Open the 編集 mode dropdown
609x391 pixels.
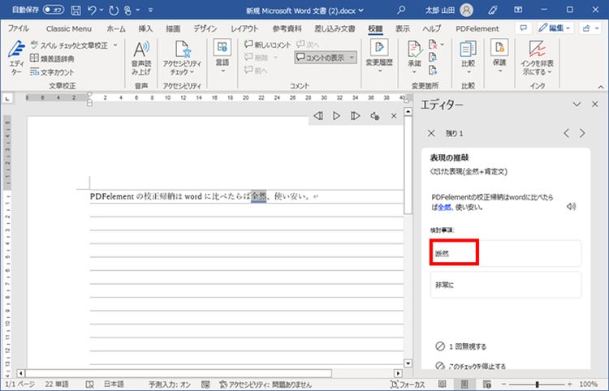tap(555, 28)
